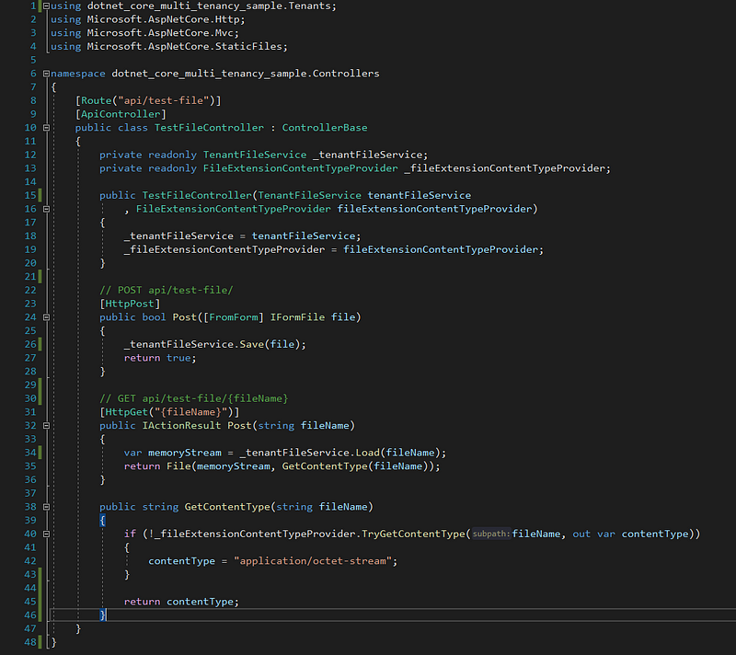Click the 'TryGetContentType' method call
The width and height of the screenshot is (736, 655).
click(x=413, y=534)
